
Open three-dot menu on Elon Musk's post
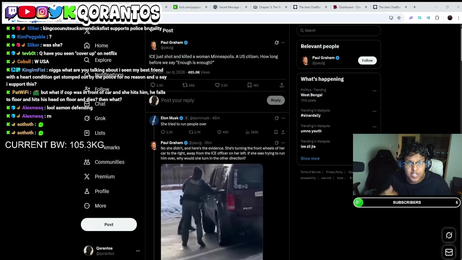pyautogui.click(x=283, y=118)
